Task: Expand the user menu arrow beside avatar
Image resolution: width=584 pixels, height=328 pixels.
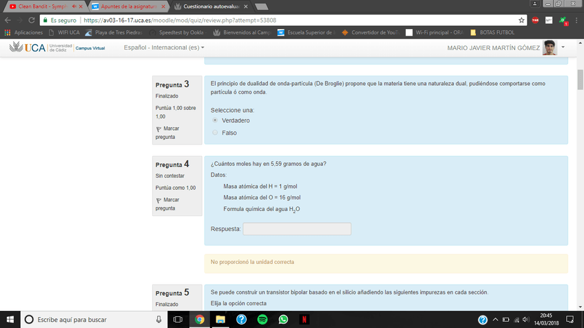Action: [x=563, y=47]
